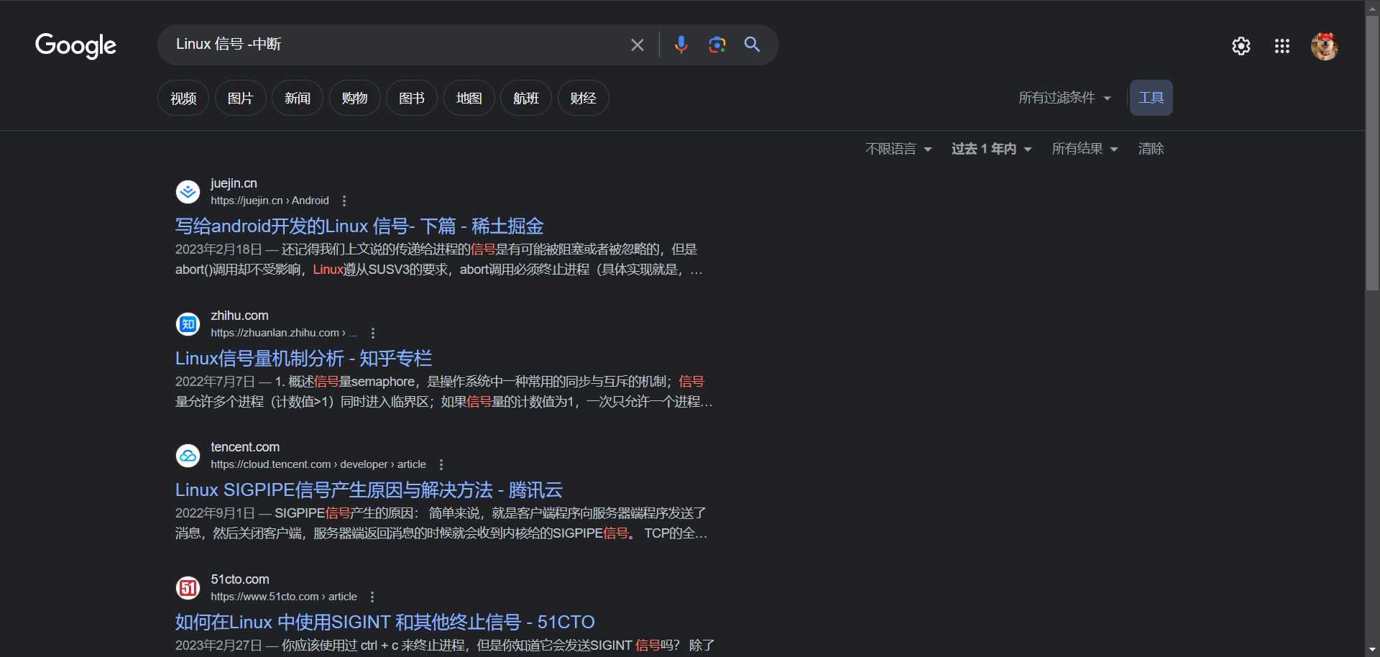Click the juejin.cn › Android URL
The width and height of the screenshot is (1380, 657).
[x=270, y=201]
